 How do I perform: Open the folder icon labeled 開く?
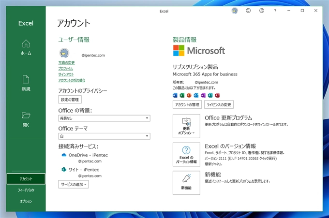(x=26, y=119)
